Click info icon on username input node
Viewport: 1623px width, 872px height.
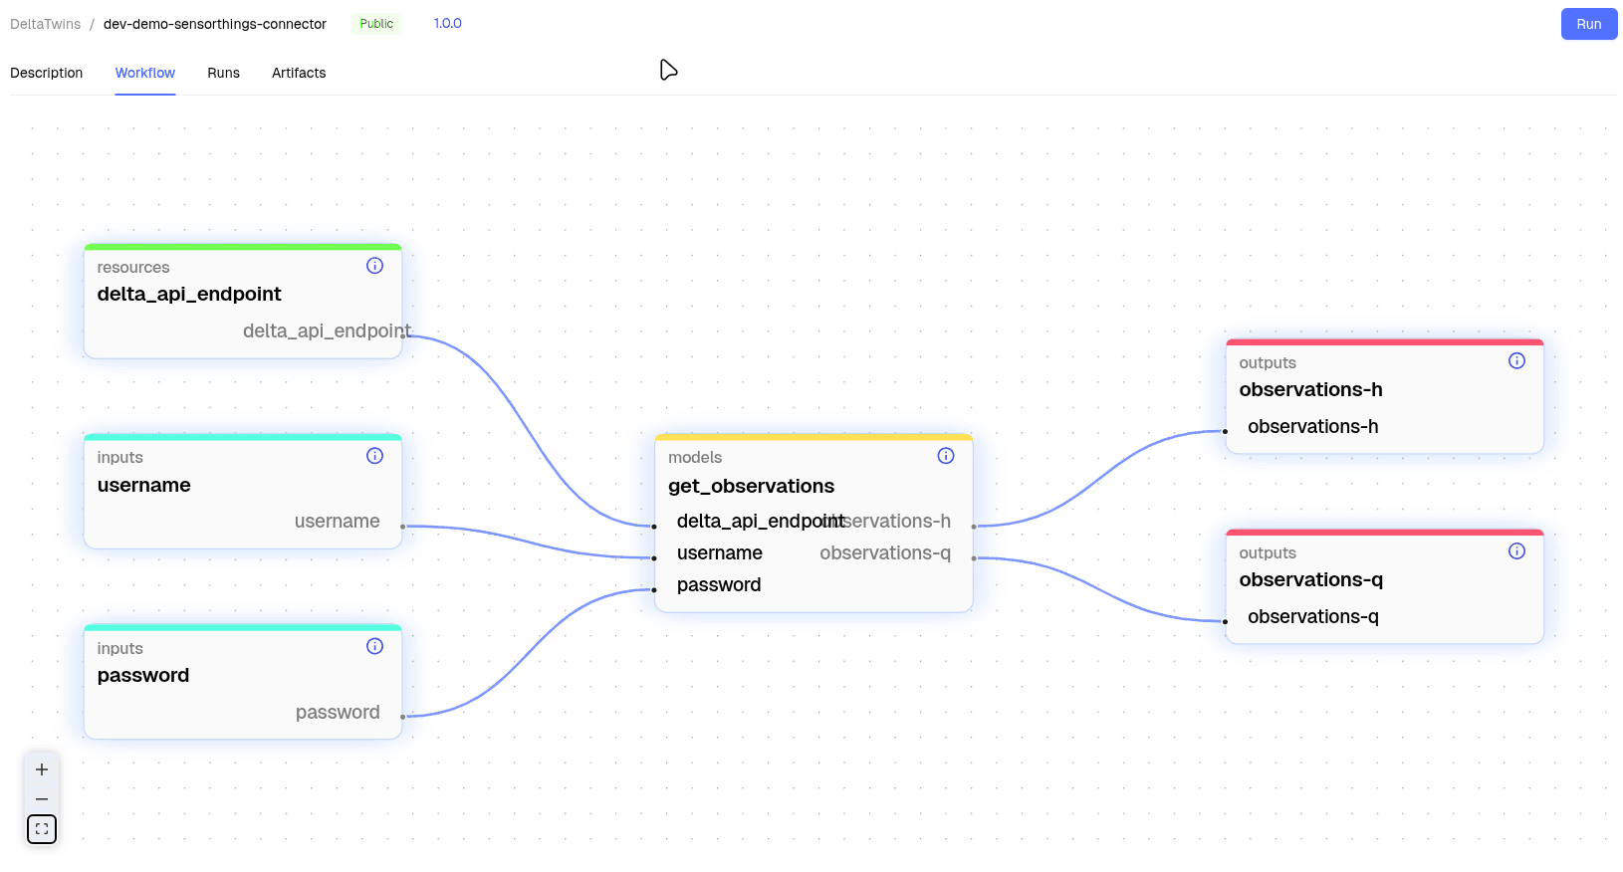tap(374, 456)
